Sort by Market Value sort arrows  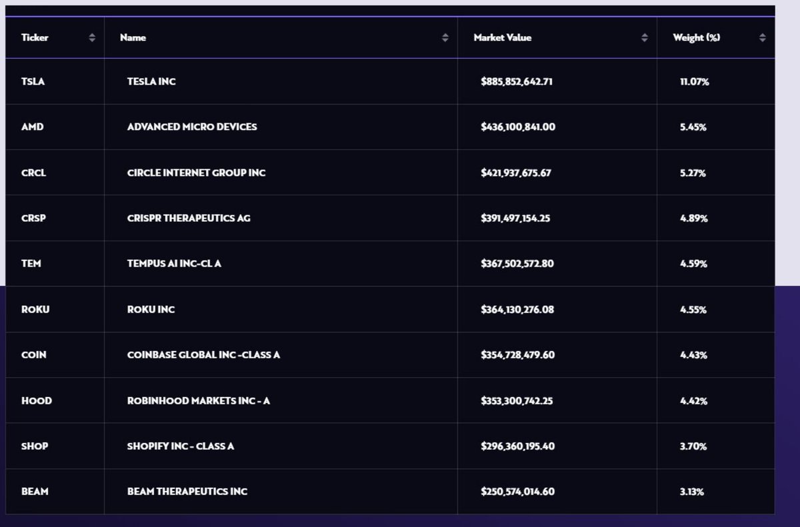pos(644,38)
